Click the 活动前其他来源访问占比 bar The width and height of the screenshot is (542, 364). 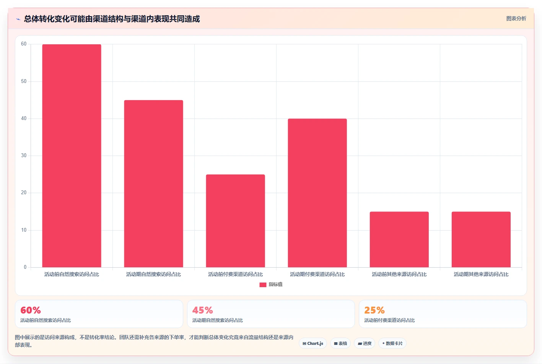coord(399,239)
